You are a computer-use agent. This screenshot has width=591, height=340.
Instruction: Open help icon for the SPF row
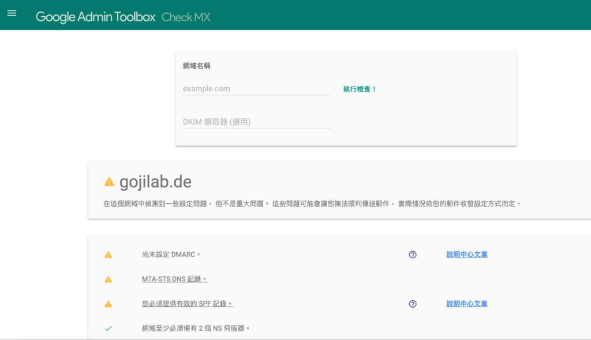coord(413,304)
